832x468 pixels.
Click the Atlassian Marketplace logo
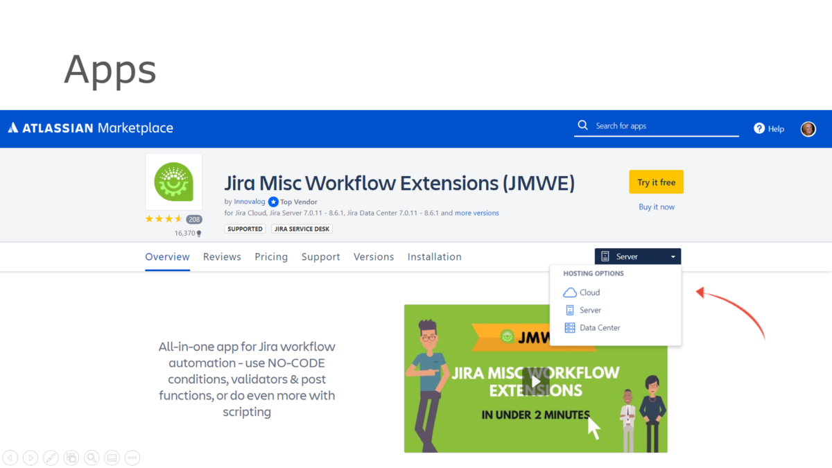coord(90,128)
